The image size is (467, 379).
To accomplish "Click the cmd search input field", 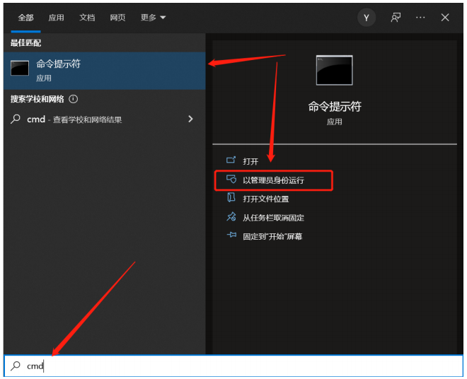I will [233, 366].
